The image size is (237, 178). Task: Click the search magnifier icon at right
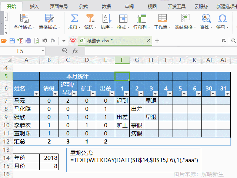[234, 41]
